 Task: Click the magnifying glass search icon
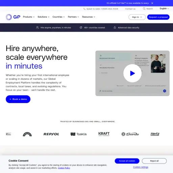tap(144, 9)
